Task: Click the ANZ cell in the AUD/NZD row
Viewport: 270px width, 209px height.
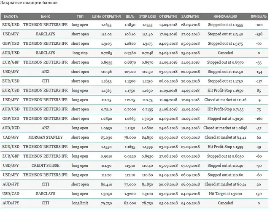Action: 46,128
